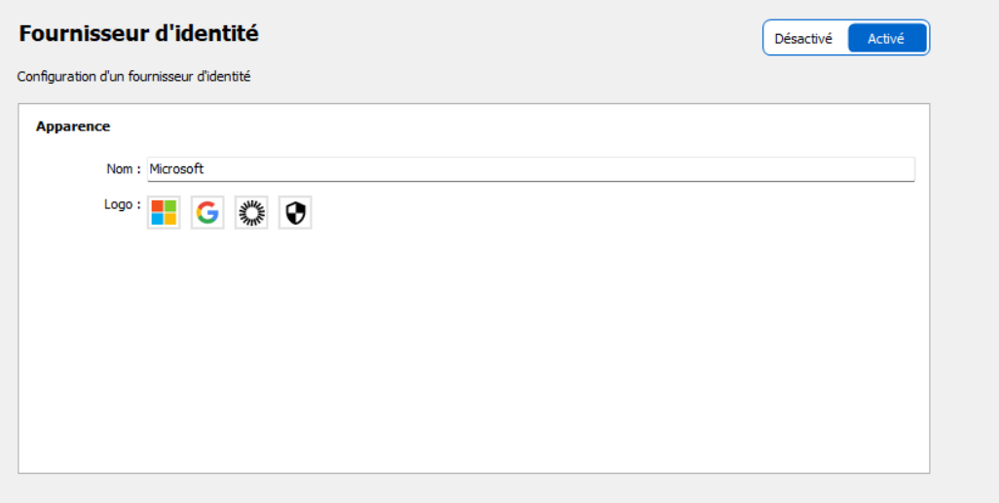Use the generic security shield as the logo
This screenshot has width=999, height=503.
pyautogui.click(x=295, y=213)
